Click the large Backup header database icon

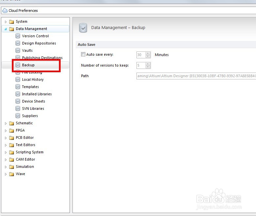[x=83, y=28]
